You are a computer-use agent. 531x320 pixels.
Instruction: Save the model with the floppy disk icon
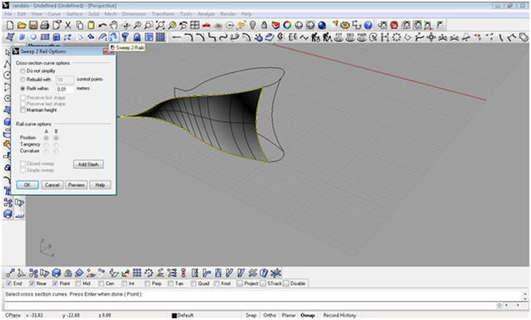pos(33,26)
